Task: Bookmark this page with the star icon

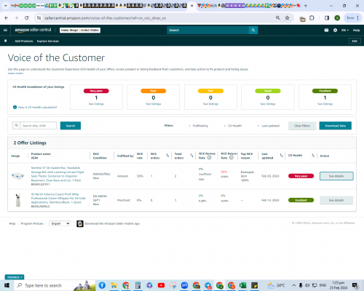Action: (287, 18)
